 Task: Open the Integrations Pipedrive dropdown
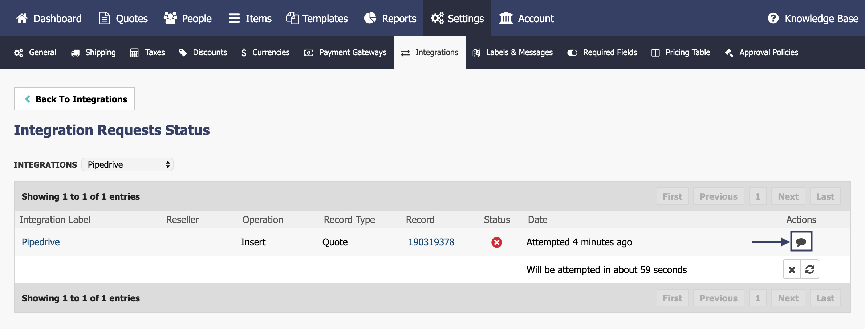pyautogui.click(x=127, y=164)
